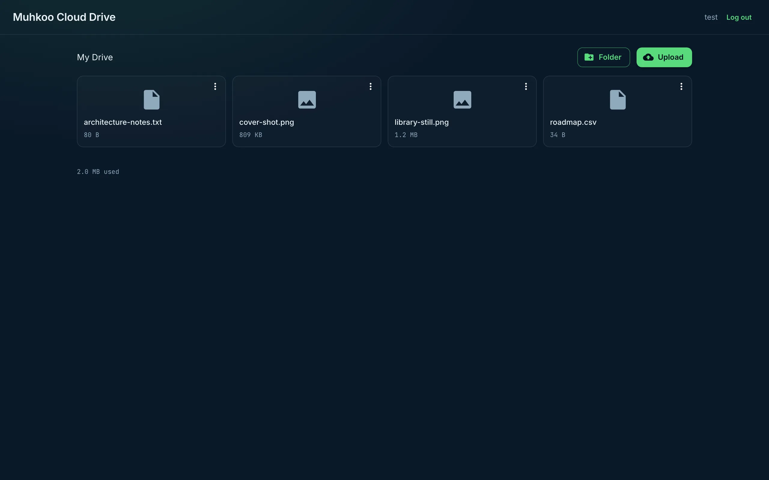Click the library-still.png image icon
Screen dimensions: 769x480
tap(462, 100)
